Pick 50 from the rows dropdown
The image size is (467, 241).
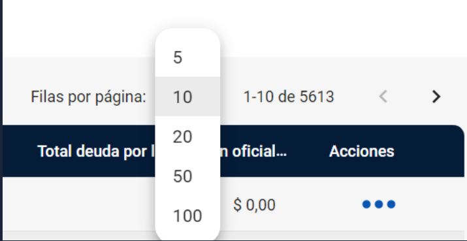pos(187,176)
